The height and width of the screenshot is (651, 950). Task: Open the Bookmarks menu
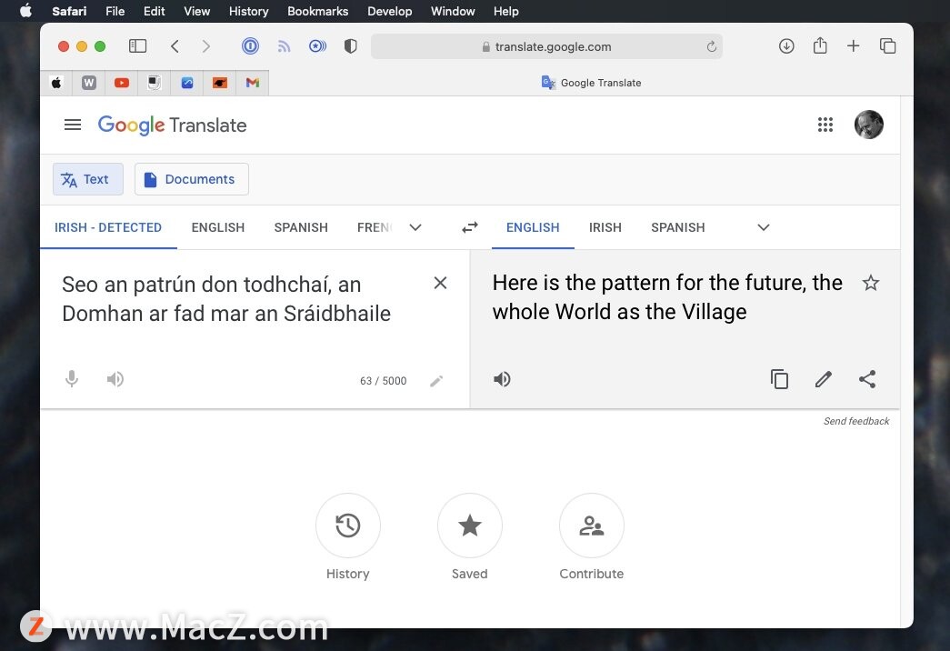(317, 11)
